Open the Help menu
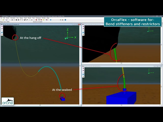 click(48, 18)
